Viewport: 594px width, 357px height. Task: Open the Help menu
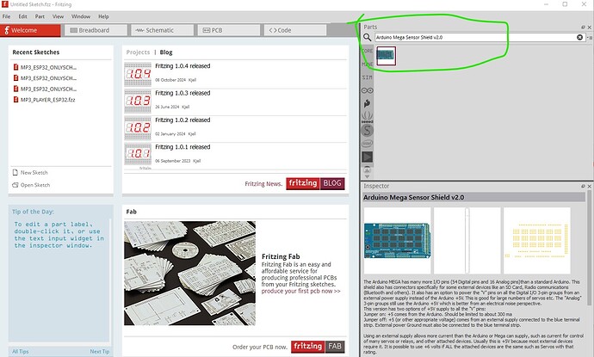103,16
